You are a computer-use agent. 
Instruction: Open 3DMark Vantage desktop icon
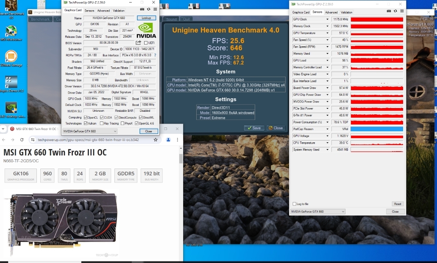11,58
